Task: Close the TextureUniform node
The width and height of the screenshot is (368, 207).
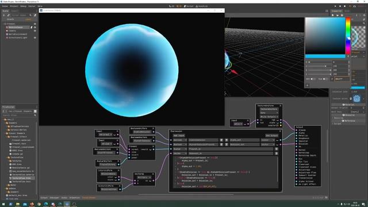Action: pyautogui.click(x=281, y=106)
